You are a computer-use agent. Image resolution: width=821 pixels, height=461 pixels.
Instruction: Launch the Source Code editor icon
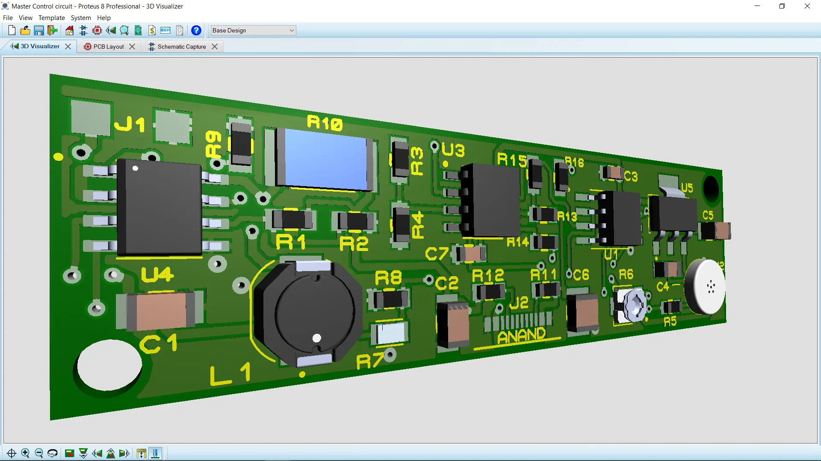click(165, 30)
